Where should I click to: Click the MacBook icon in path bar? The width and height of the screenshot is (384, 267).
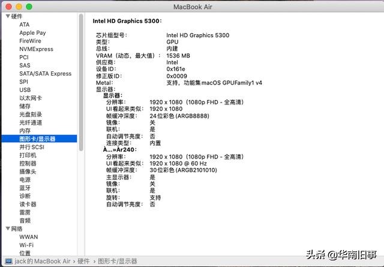(x=8, y=261)
